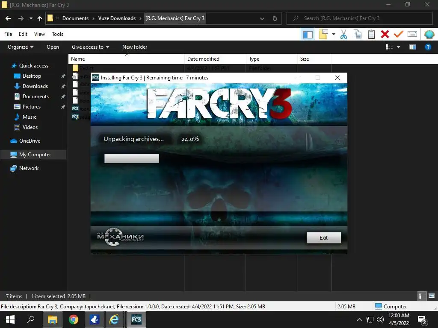Open the Classic Shell settings icon
The image size is (438, 328).
(x=429, y=34)
